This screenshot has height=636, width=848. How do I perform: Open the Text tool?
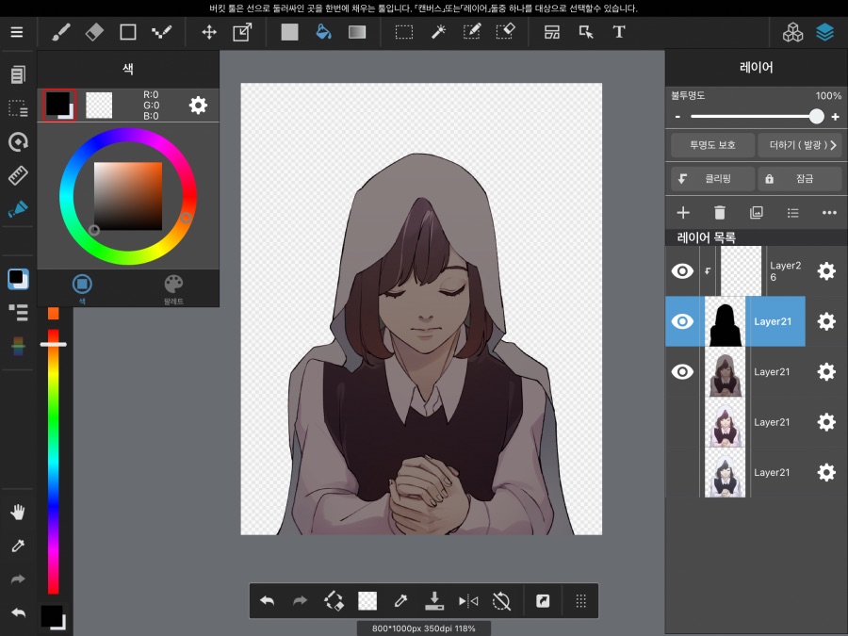pos(619,31)
